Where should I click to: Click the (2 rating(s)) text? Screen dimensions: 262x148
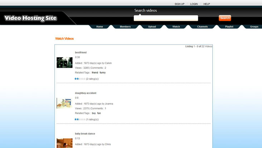pyautogui.click(x=92, y=79)
